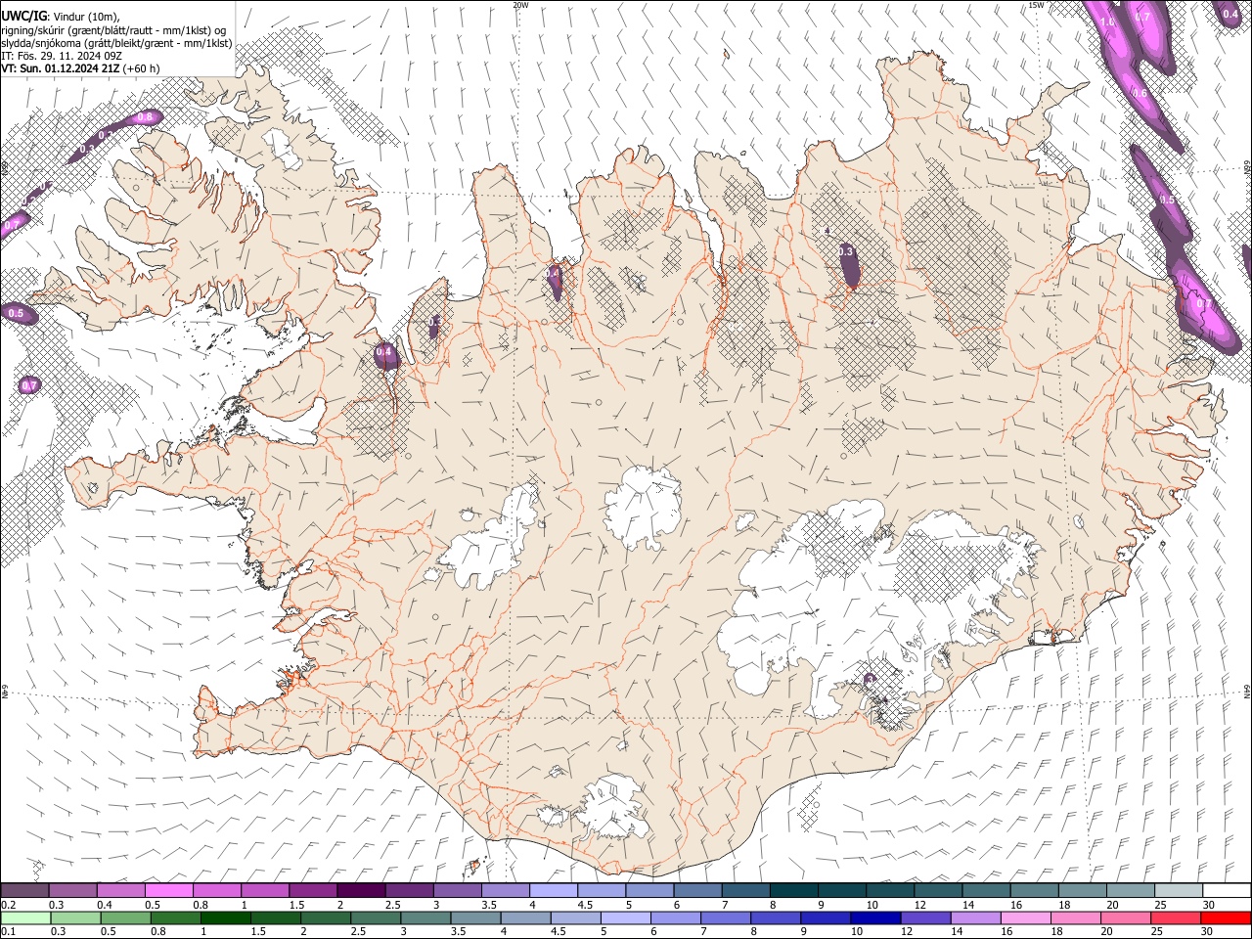Select the bright red 30 swatch in the lower legend

pos(1226,917)
